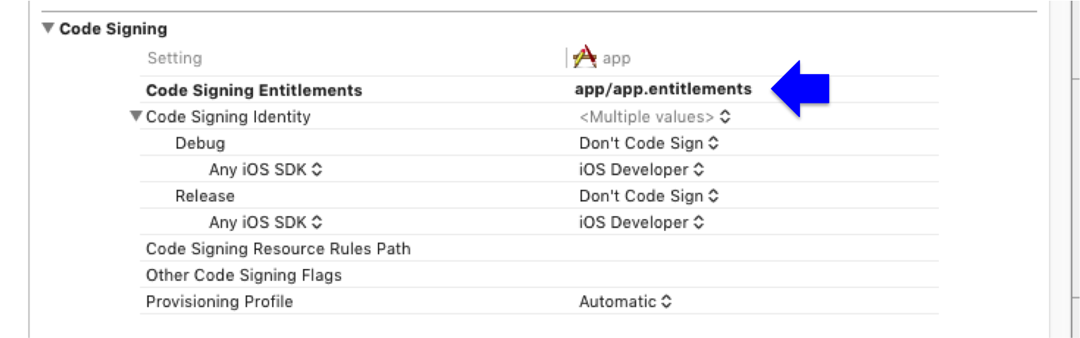Viewport: 1080px width, 338px height.
Task: Open Any iOS SDK selector under Debug
Action: tap(266, 170)
